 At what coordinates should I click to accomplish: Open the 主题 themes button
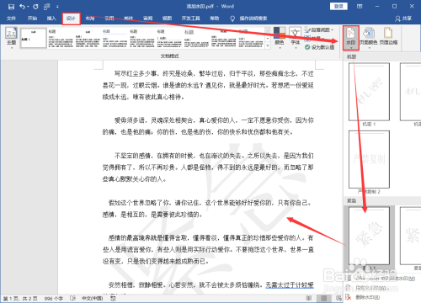pos(11,38)
